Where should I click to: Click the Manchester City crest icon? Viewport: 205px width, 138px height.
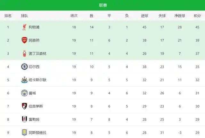[24, 93]
